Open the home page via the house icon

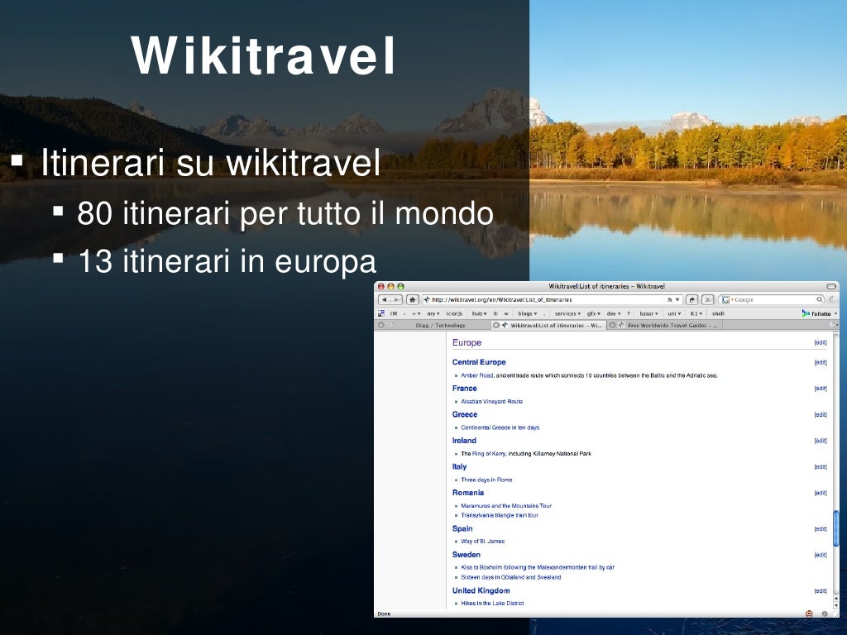pyautogui.click(x=413, y=299)
